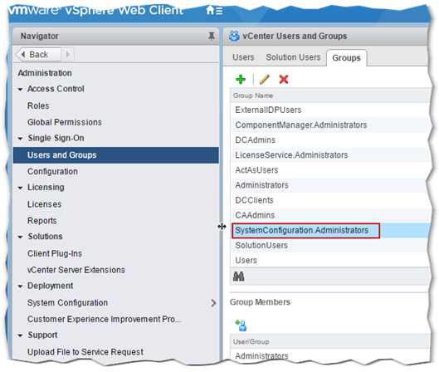Select Users and Groups in Navigator
Screen dimensions: 439x372
pos(116,155)
